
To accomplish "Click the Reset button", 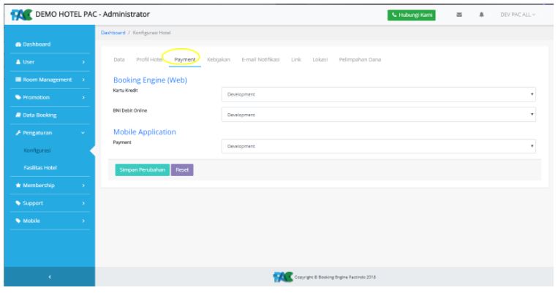I will (x=182, y=170).
